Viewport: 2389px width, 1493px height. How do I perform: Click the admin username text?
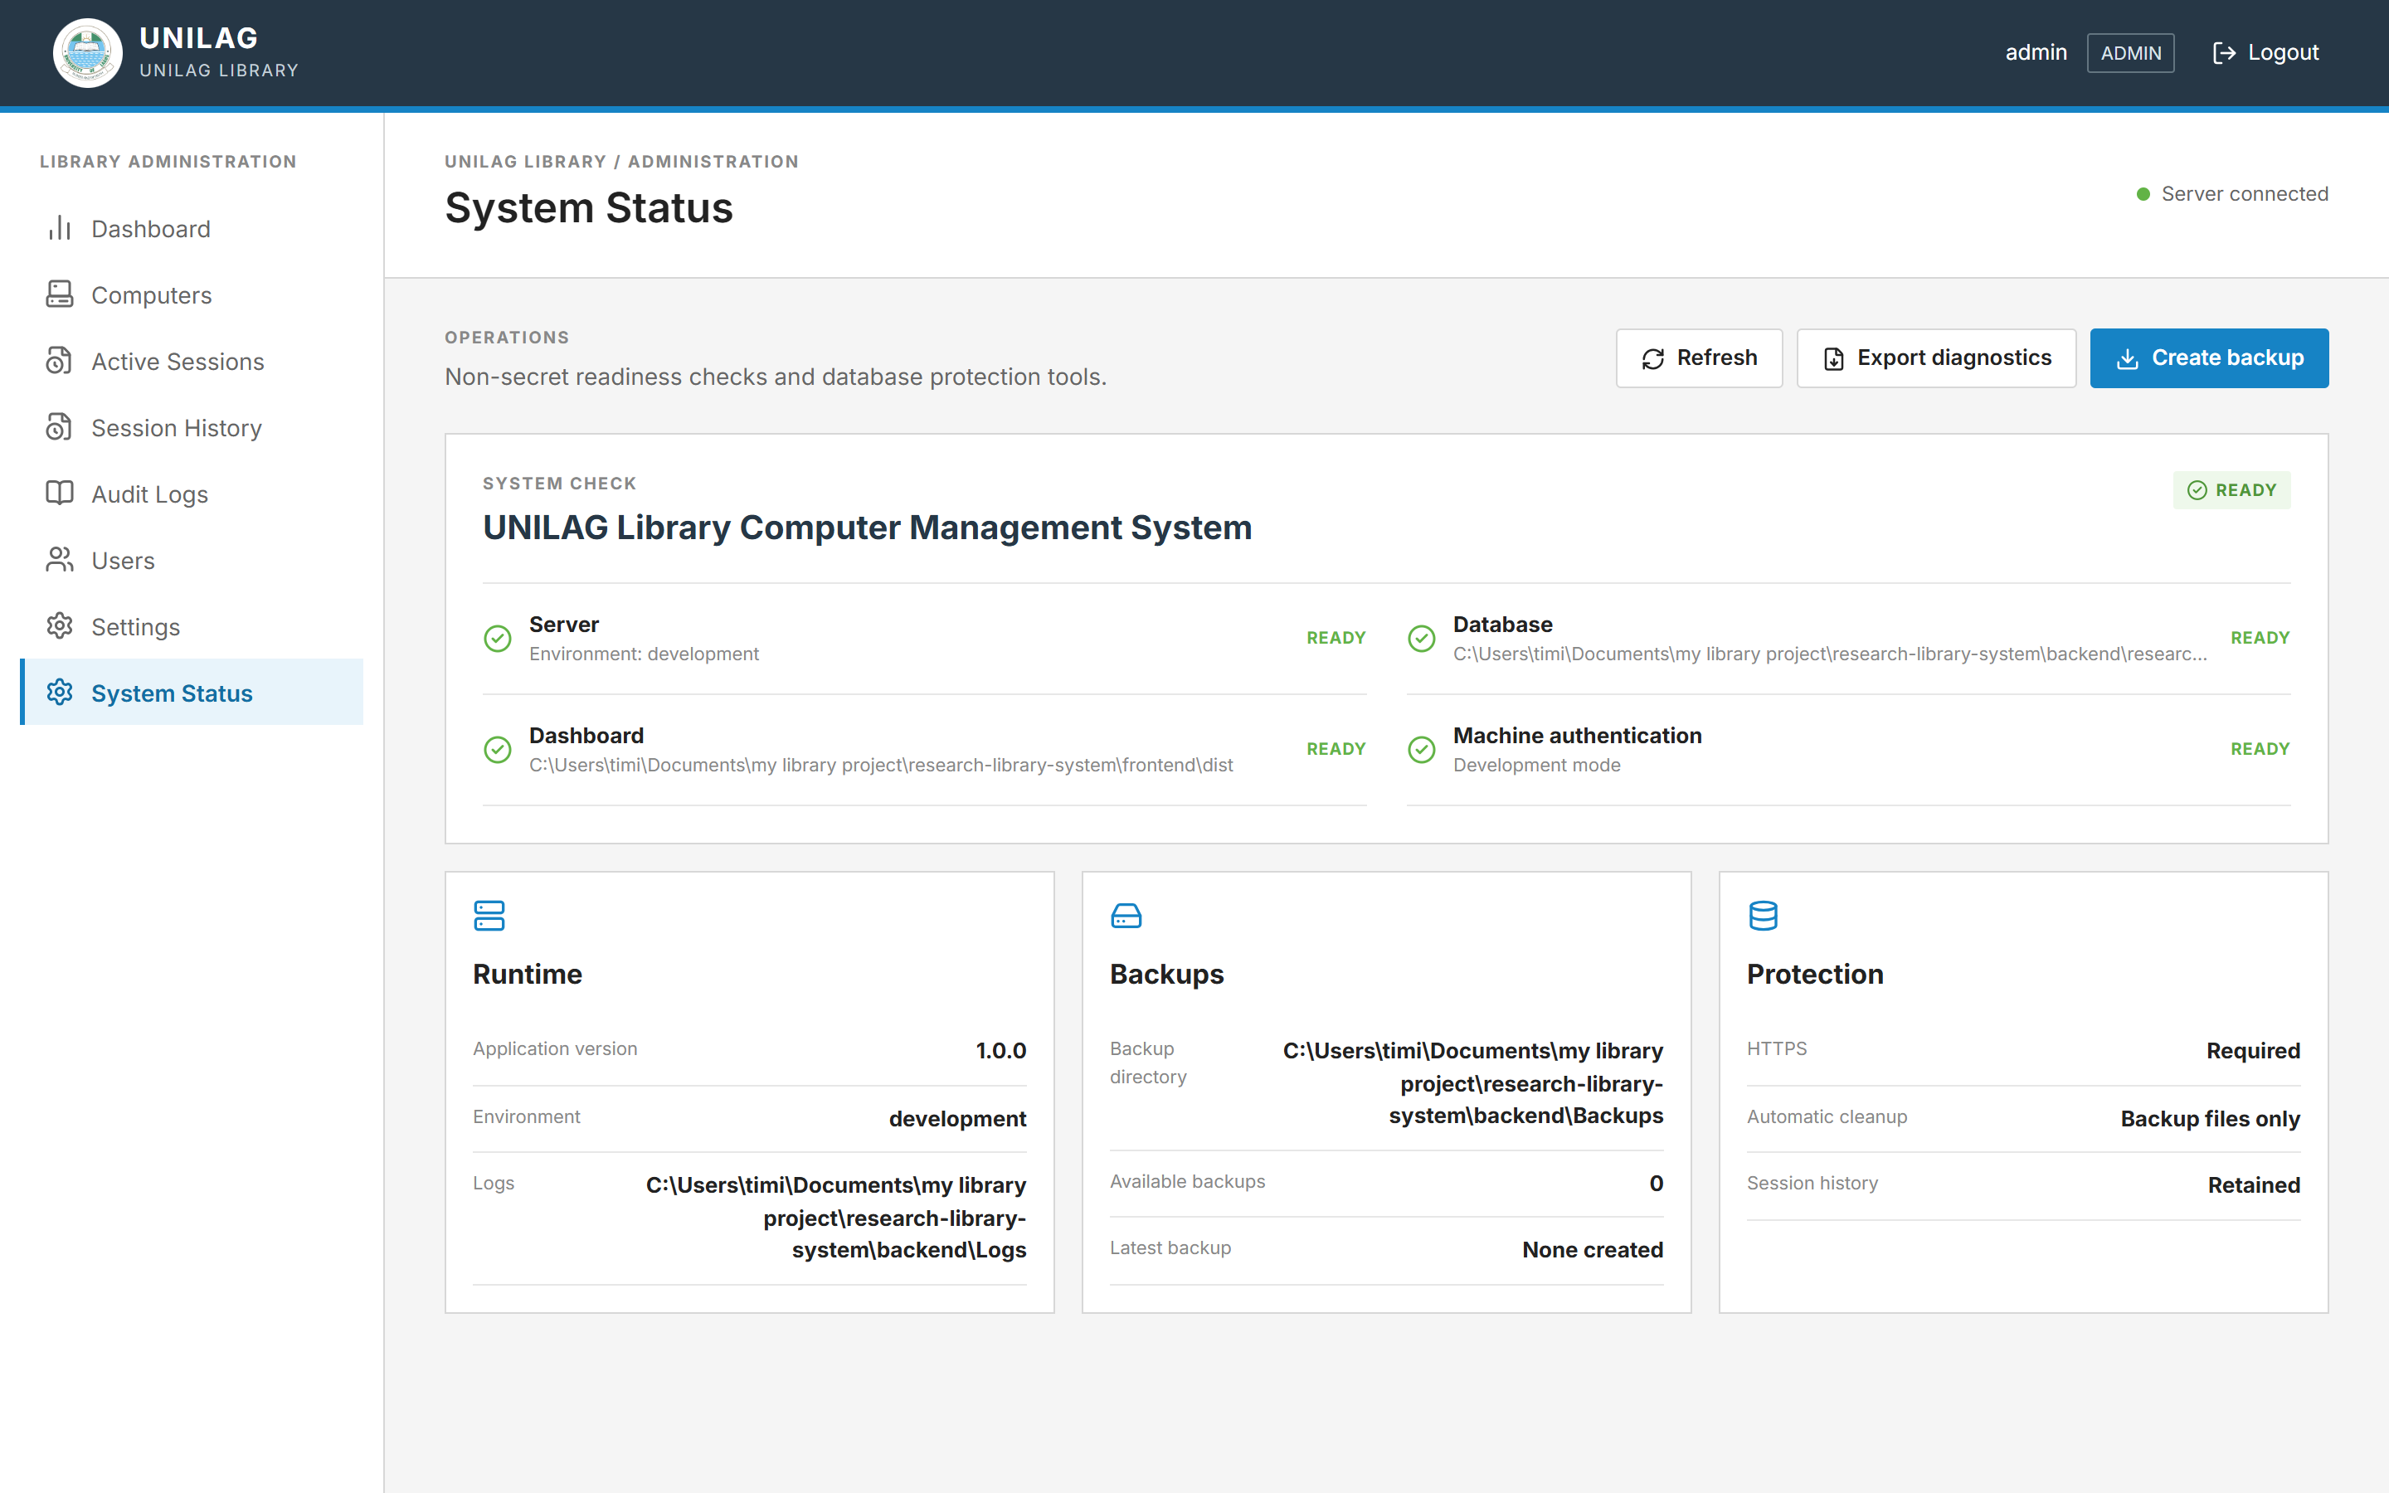click(x=2036, y=53)
